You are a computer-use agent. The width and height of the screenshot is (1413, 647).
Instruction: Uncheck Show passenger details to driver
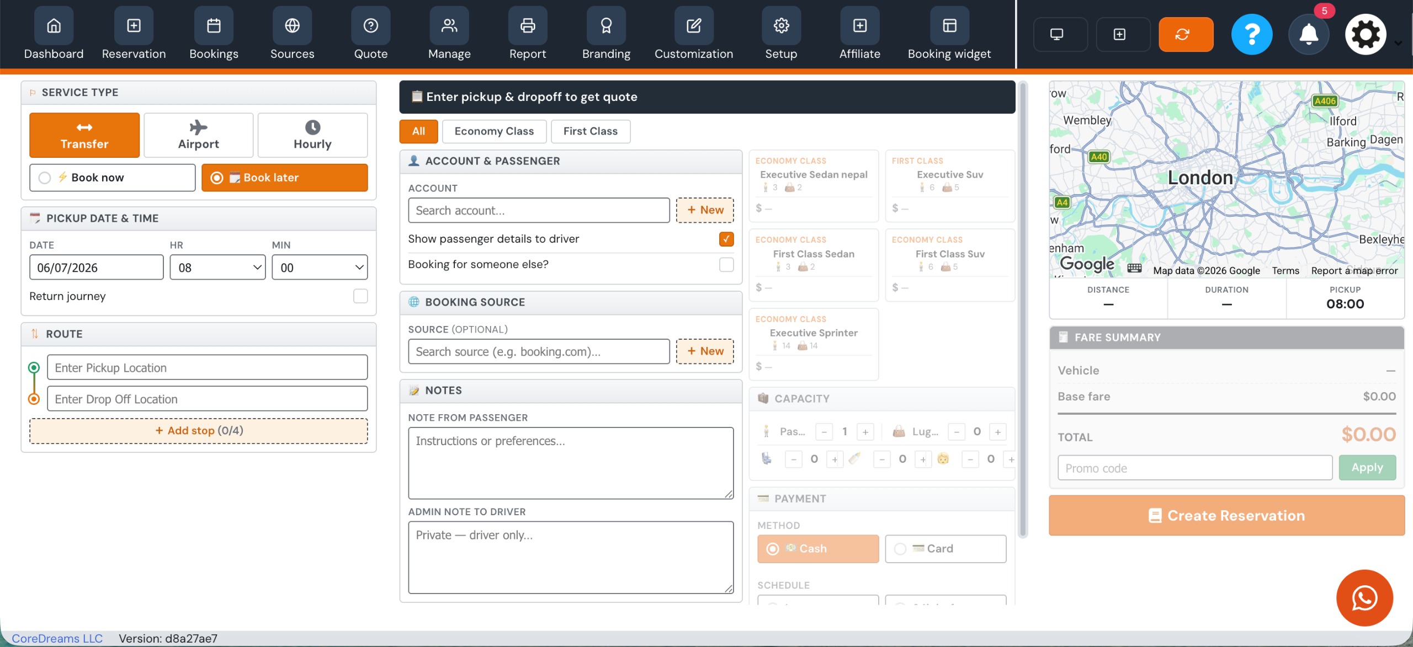pyautogui.click(x=726, y=239)
